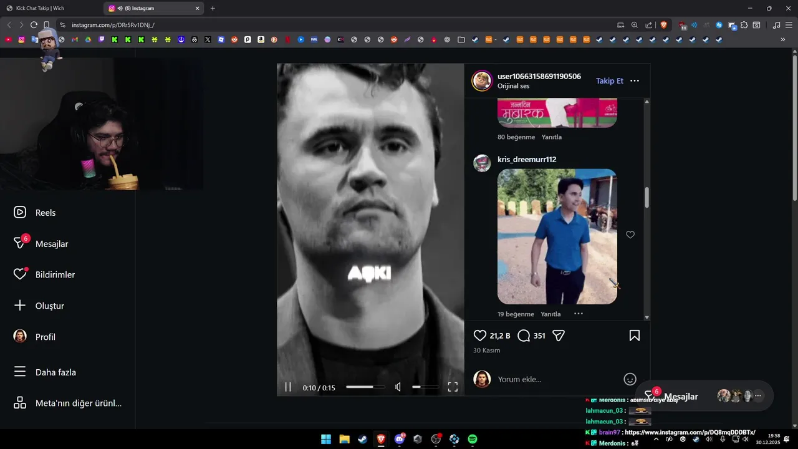This screenshot has height=449, width=798.
Task: Share the post via paper plane icon
Action: (559, 336)
